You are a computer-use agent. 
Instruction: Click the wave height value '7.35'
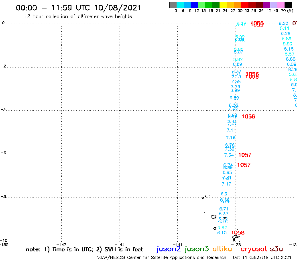pyautogui.click(x=236, y=82)
